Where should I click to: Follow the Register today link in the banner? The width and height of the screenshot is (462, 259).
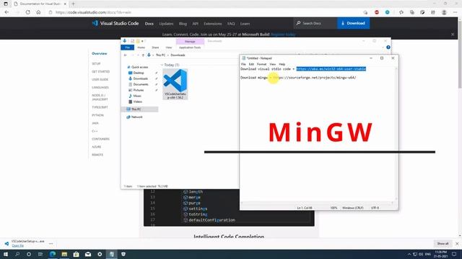(x=283, y=35)
